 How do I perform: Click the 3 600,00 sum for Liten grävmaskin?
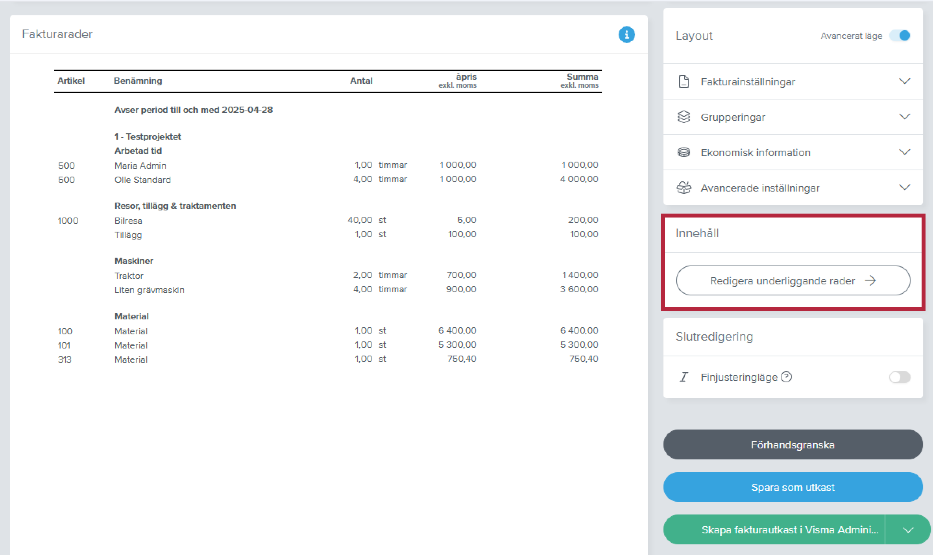tap(579, 289)
